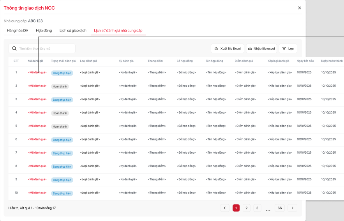
Task: Select the Lịch sử đánh giá nhà cung cấp tab
Action: [x=118, y=30]
